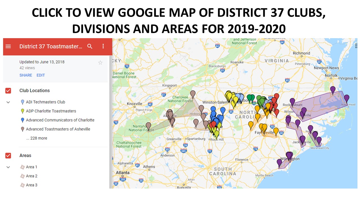The height and width of the screenshot is (202, 360).
Task: Click the brown pin icon beside Advanced Toastmasters
Action: pos(22,129)
